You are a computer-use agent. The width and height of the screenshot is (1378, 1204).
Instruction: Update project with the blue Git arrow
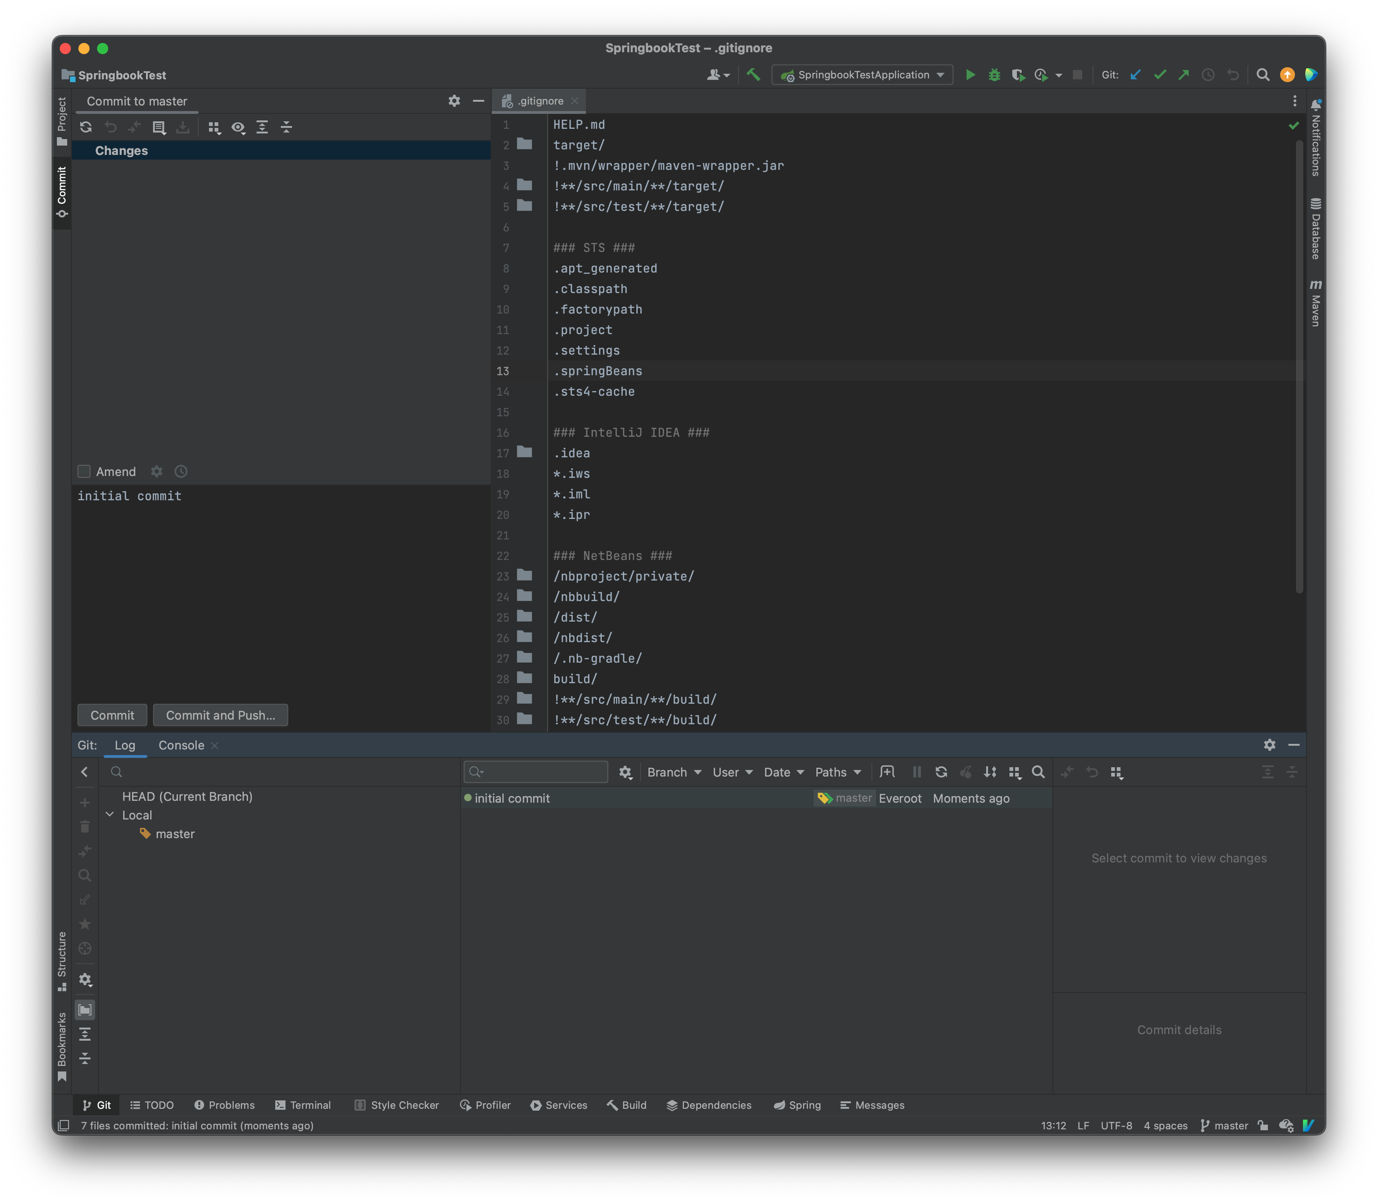click(1135, 75)
